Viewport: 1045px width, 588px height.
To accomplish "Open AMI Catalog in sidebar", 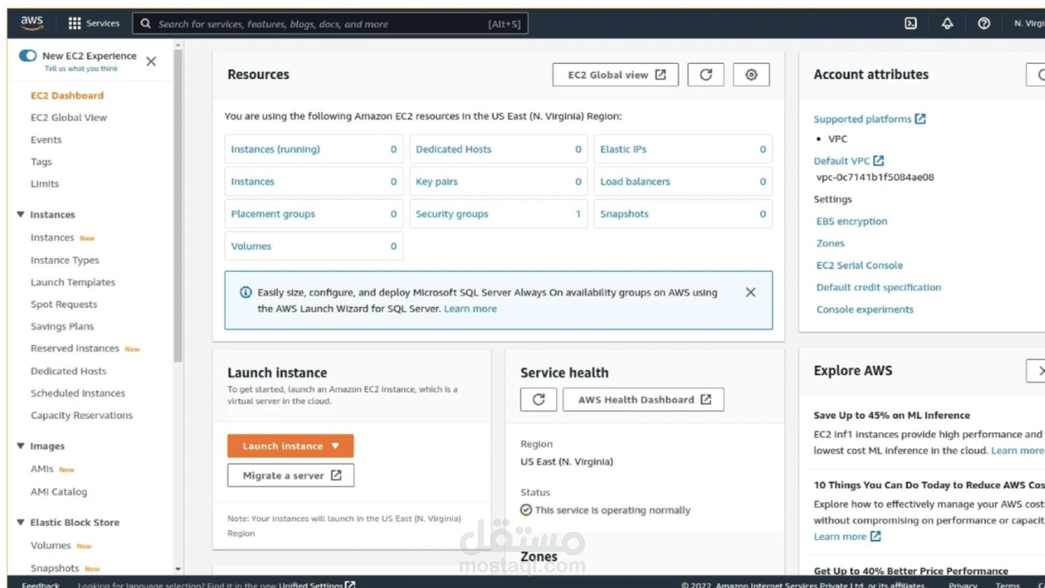I will click(59, 492).
